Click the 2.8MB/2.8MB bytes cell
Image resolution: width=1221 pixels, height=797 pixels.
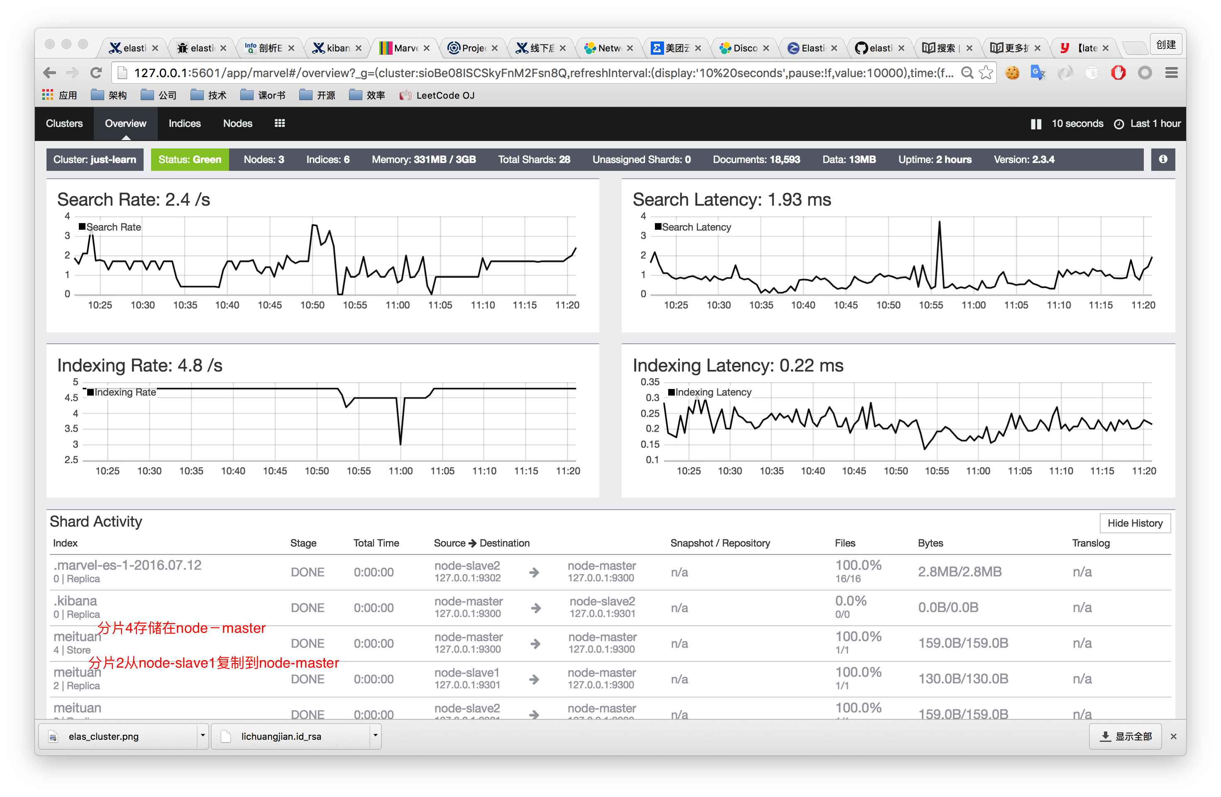coord(960,571)
